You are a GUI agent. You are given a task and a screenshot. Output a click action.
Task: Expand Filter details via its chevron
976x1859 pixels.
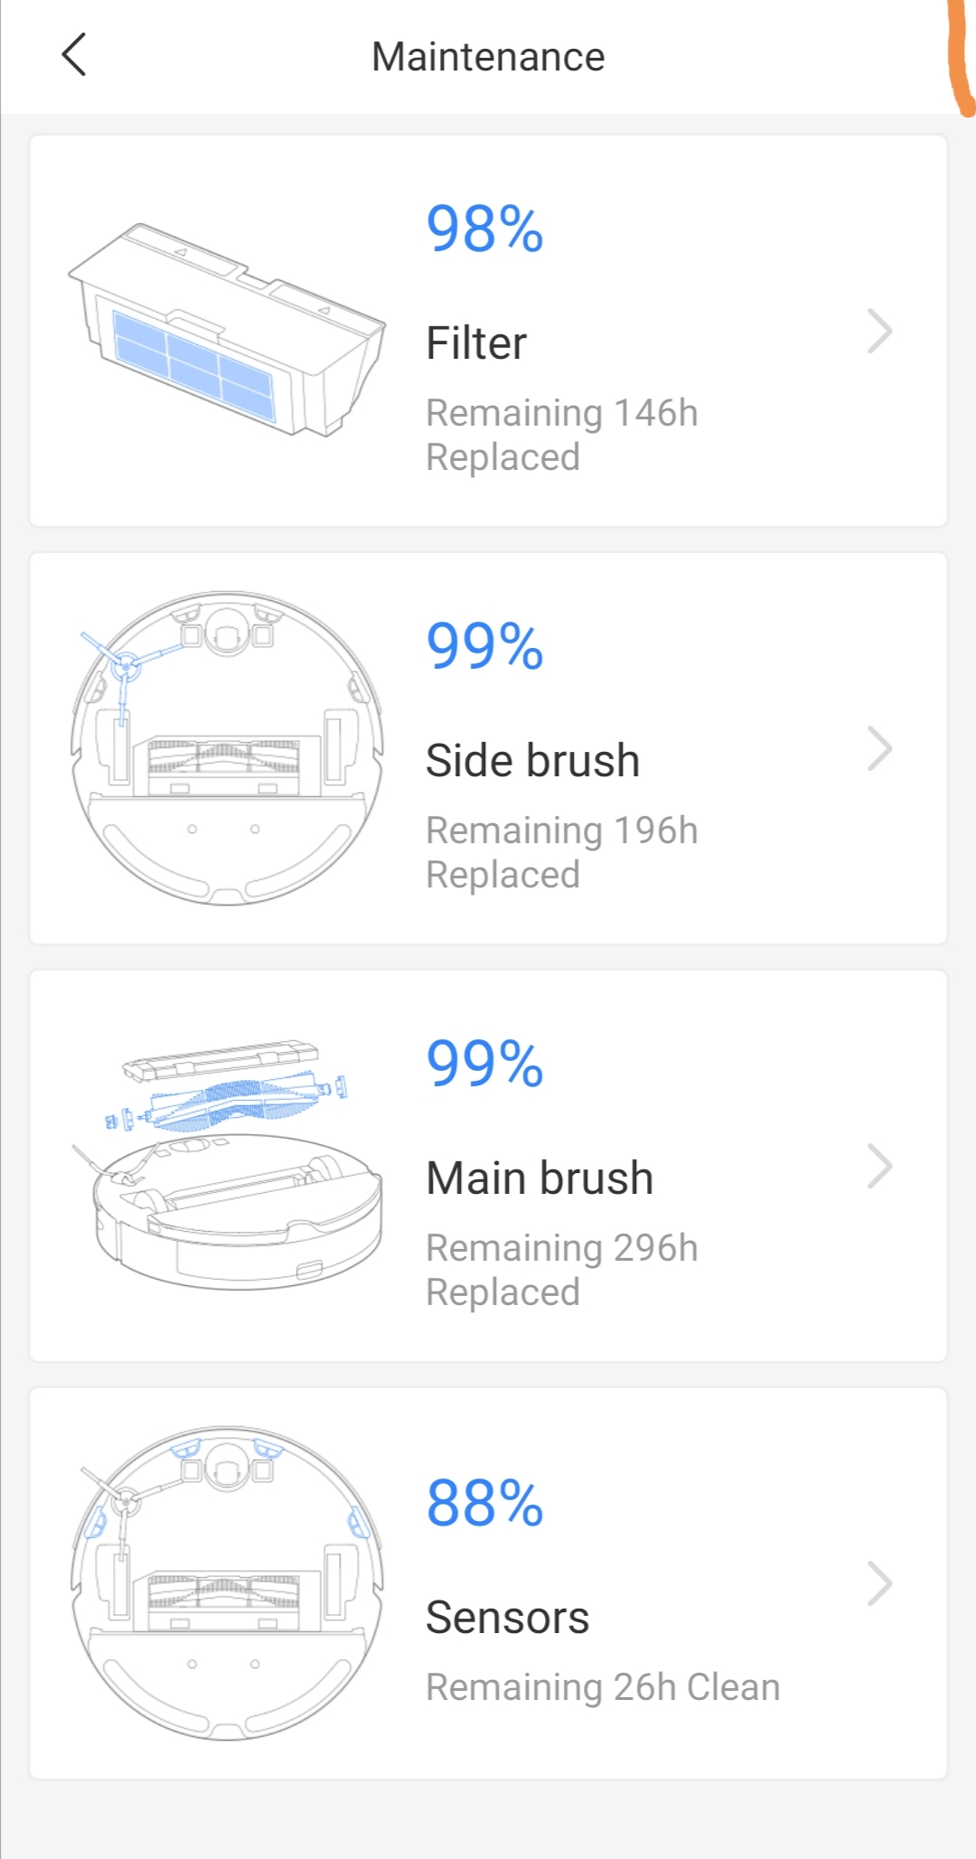pos(880,331)
